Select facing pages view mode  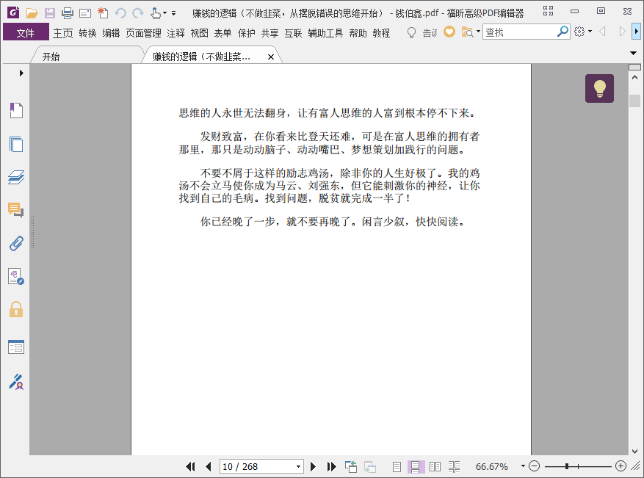(435, 466)
